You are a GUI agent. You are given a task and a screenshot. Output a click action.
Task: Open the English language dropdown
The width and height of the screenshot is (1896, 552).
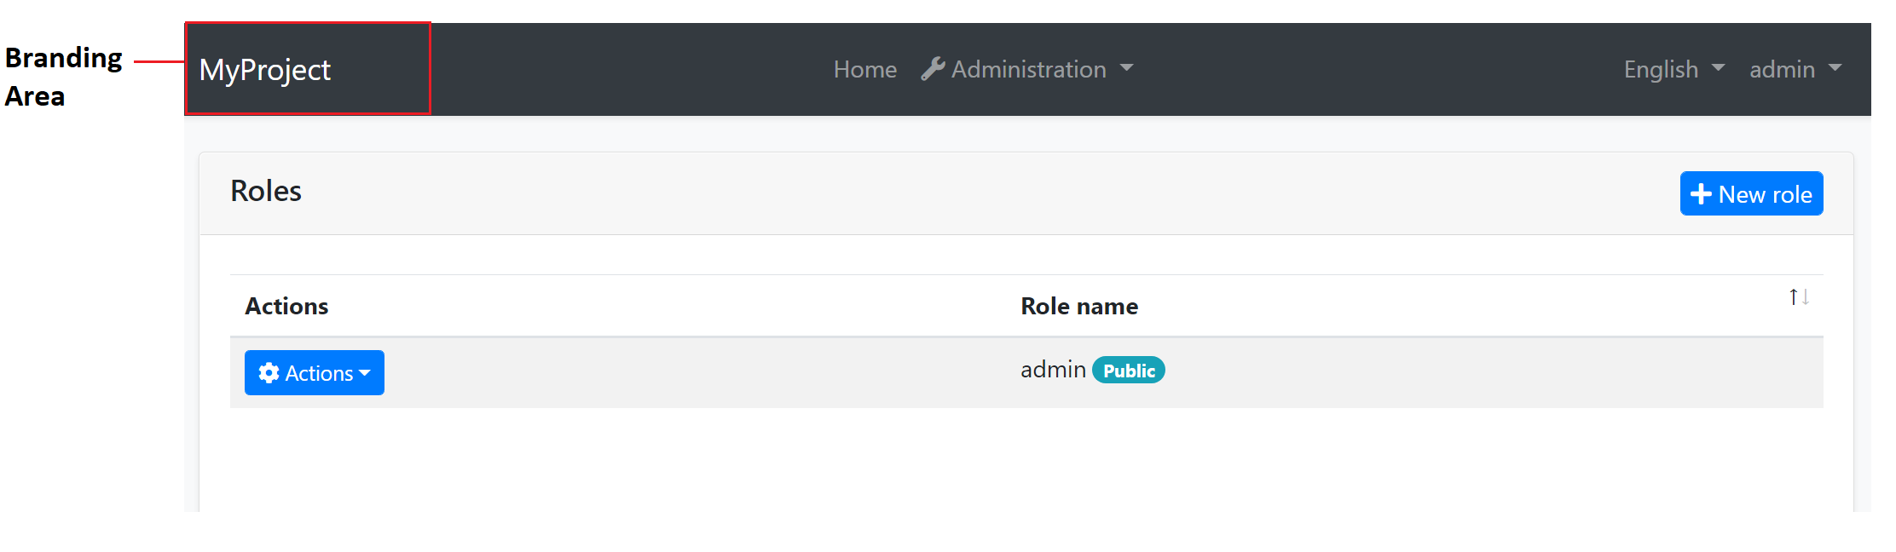[1673, 69]
